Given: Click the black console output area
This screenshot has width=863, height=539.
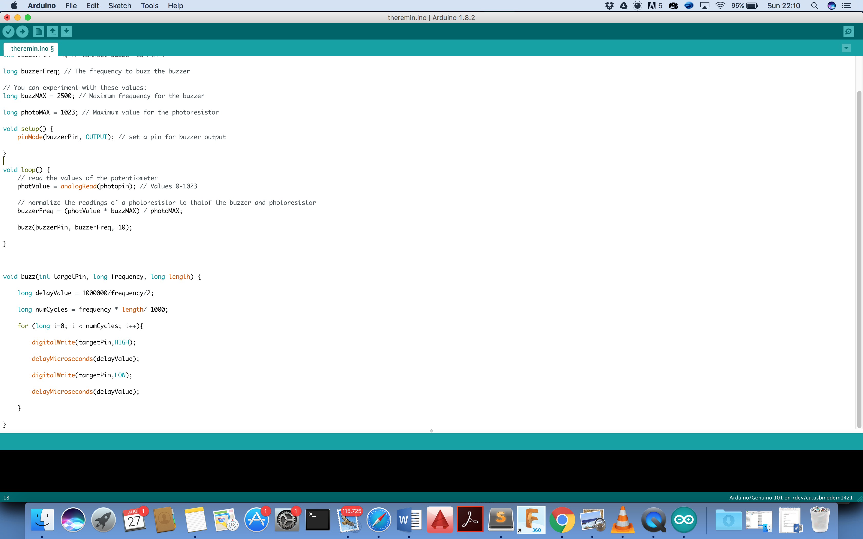Looking at the screenshot, I should [431, 470].
